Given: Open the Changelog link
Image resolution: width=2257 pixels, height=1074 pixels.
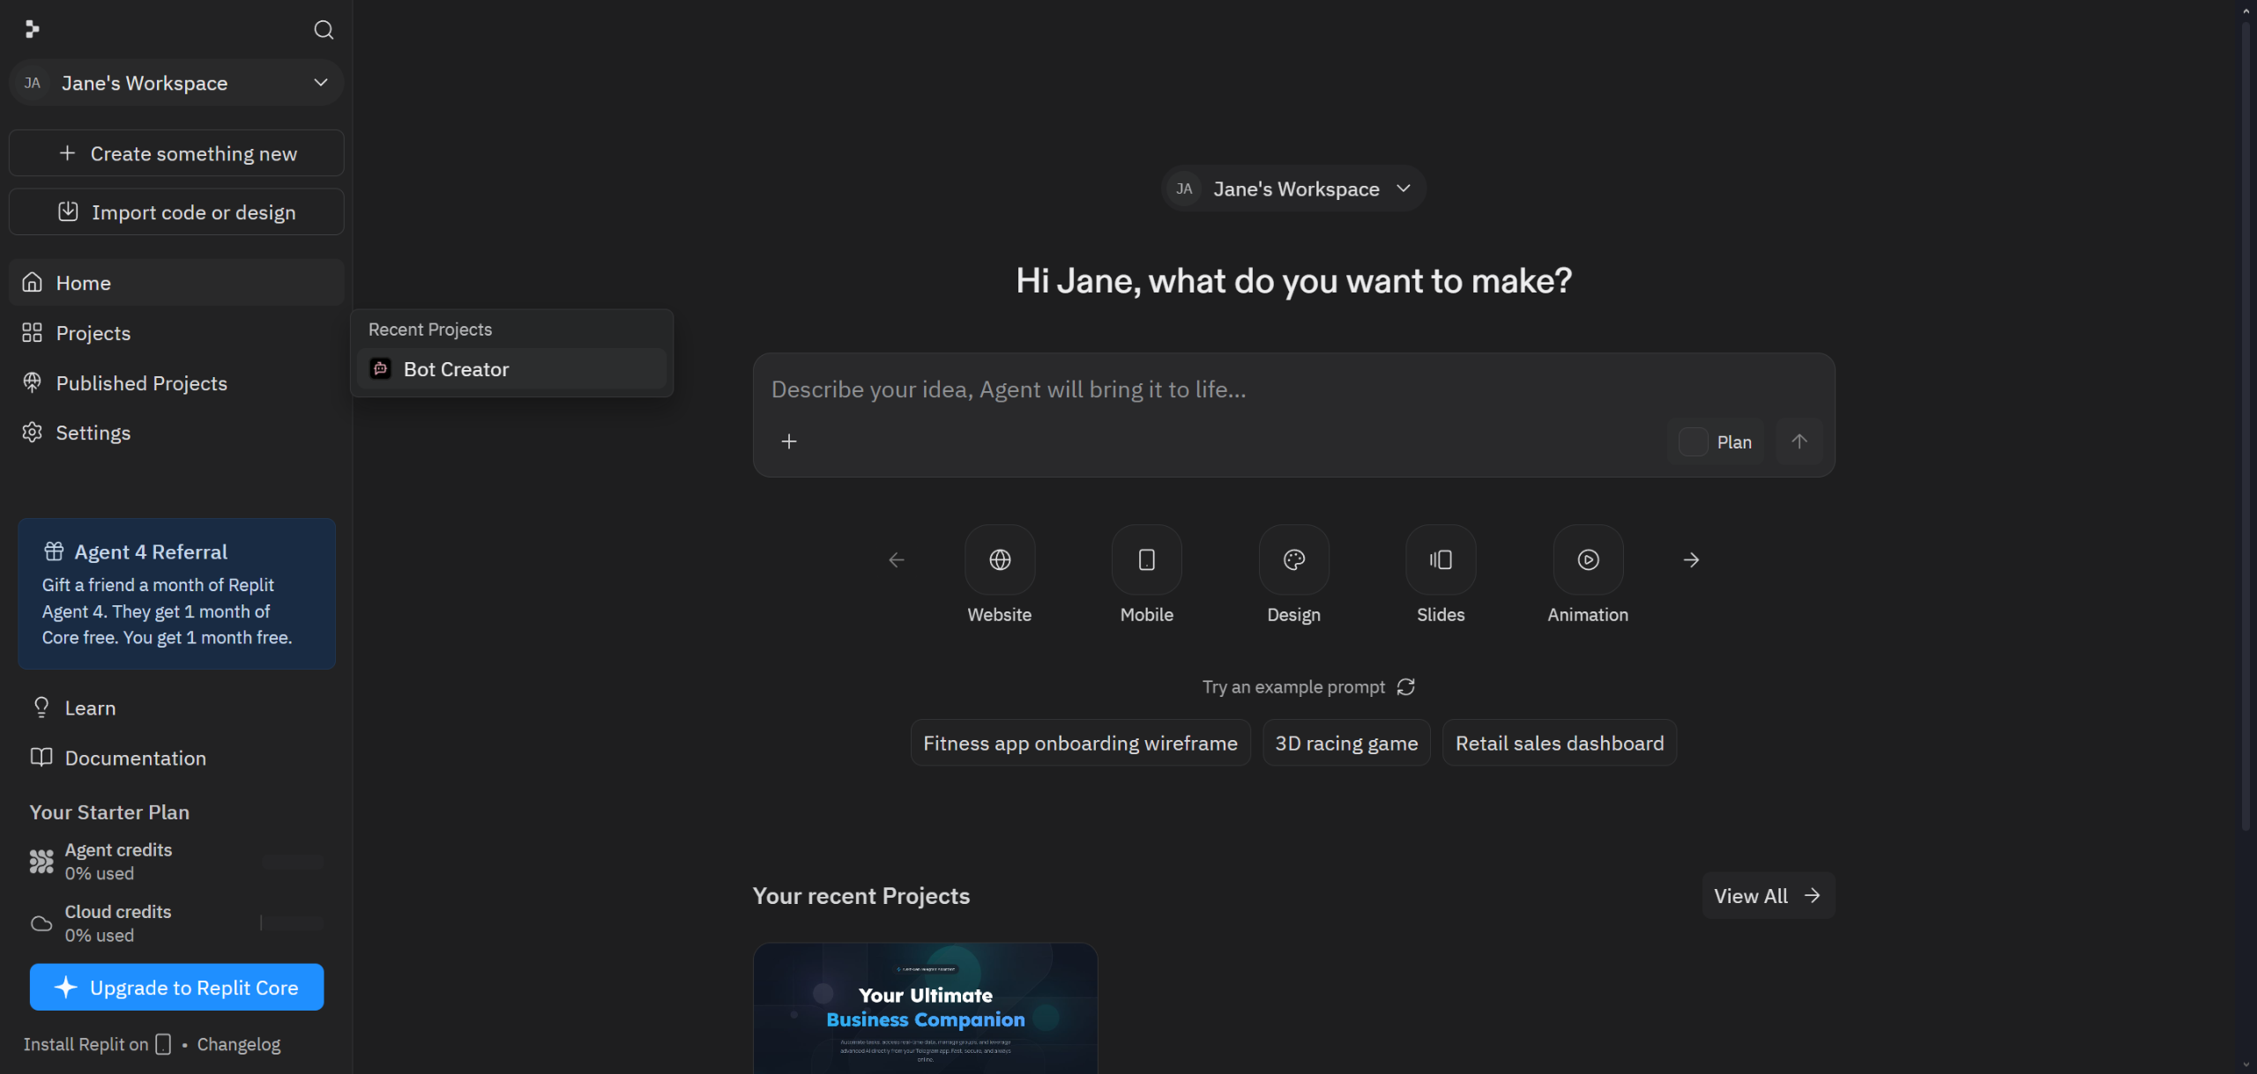Looking at the screenshot, I should (238, 1044).
